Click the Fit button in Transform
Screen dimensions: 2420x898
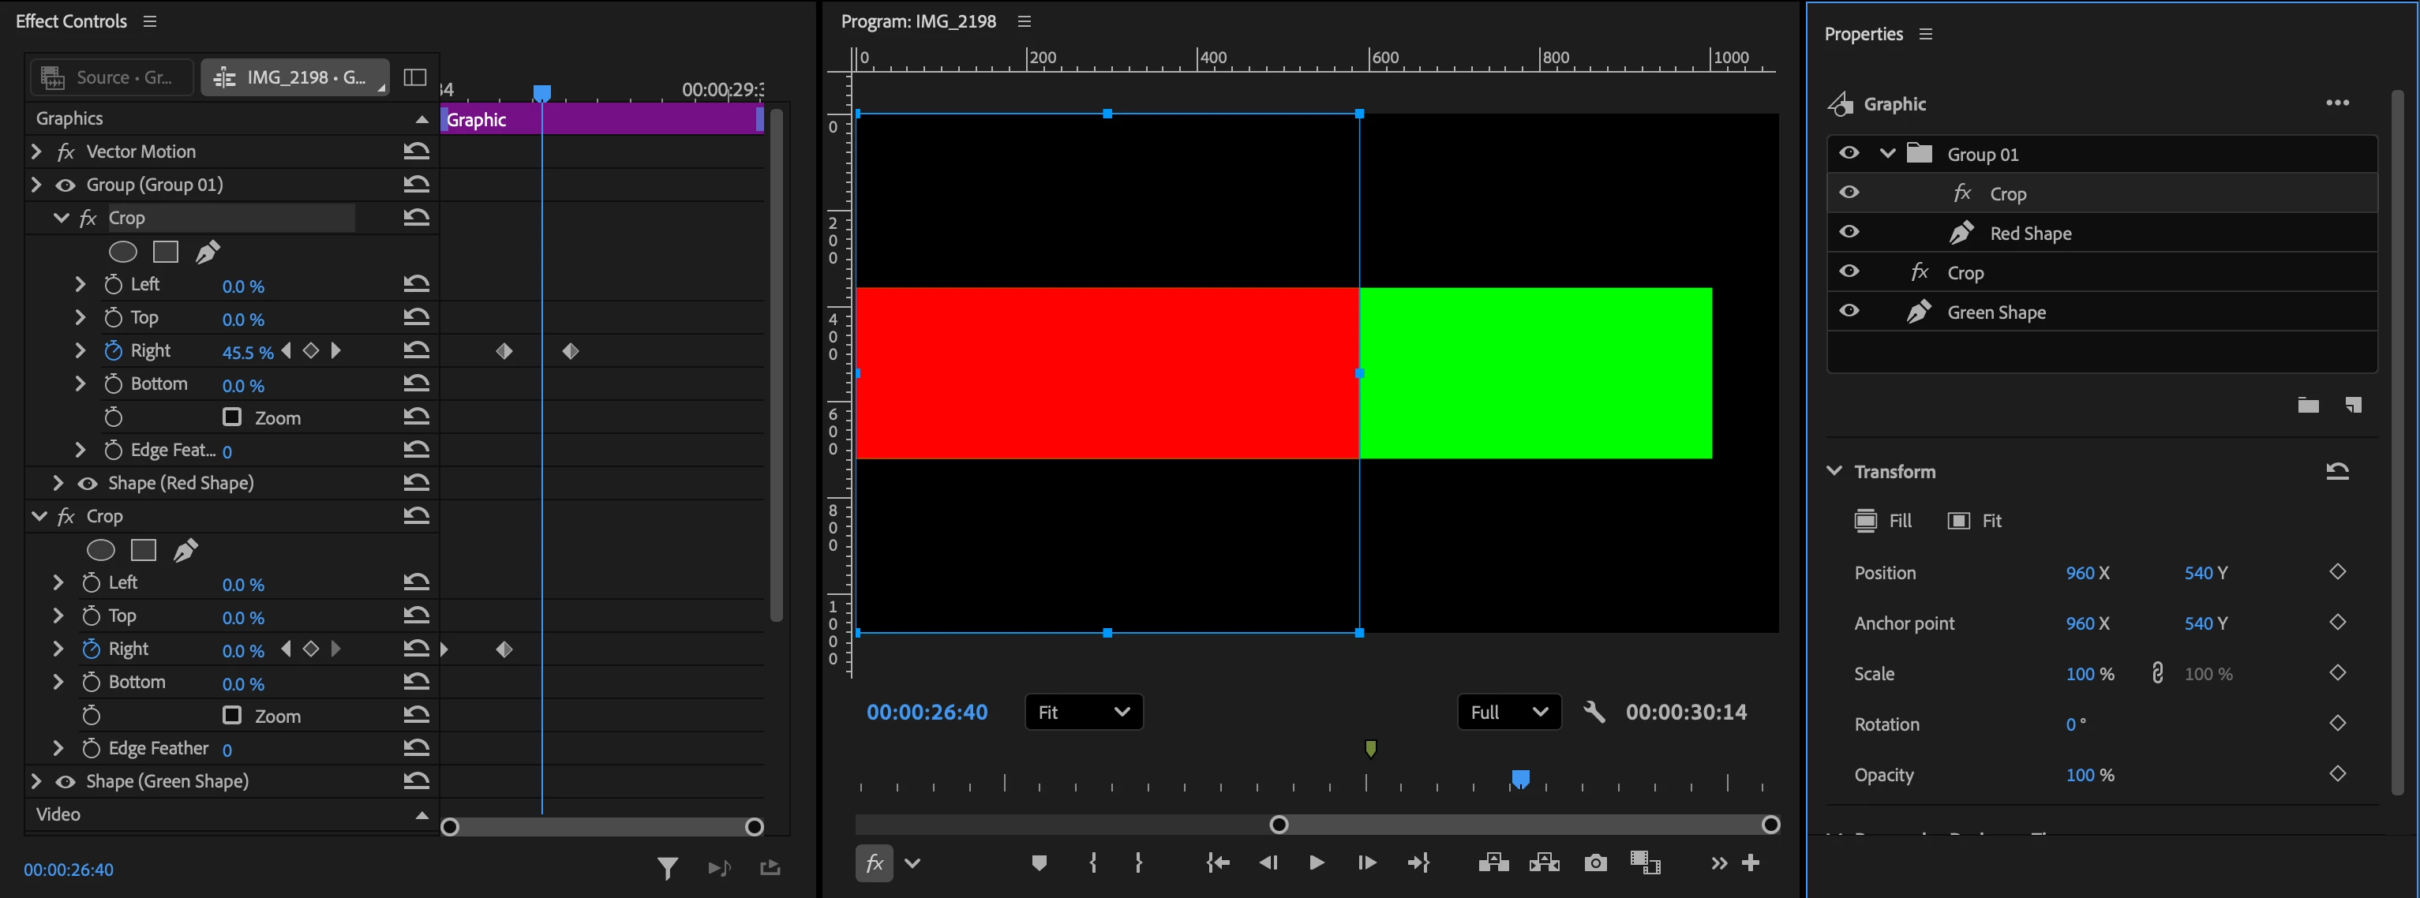1974,520
